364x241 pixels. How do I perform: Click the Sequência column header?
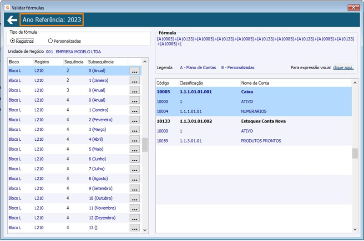(x=75, y=62)
